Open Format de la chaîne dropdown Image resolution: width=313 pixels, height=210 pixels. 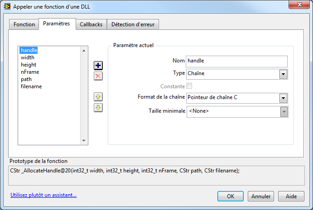(283, 98)
